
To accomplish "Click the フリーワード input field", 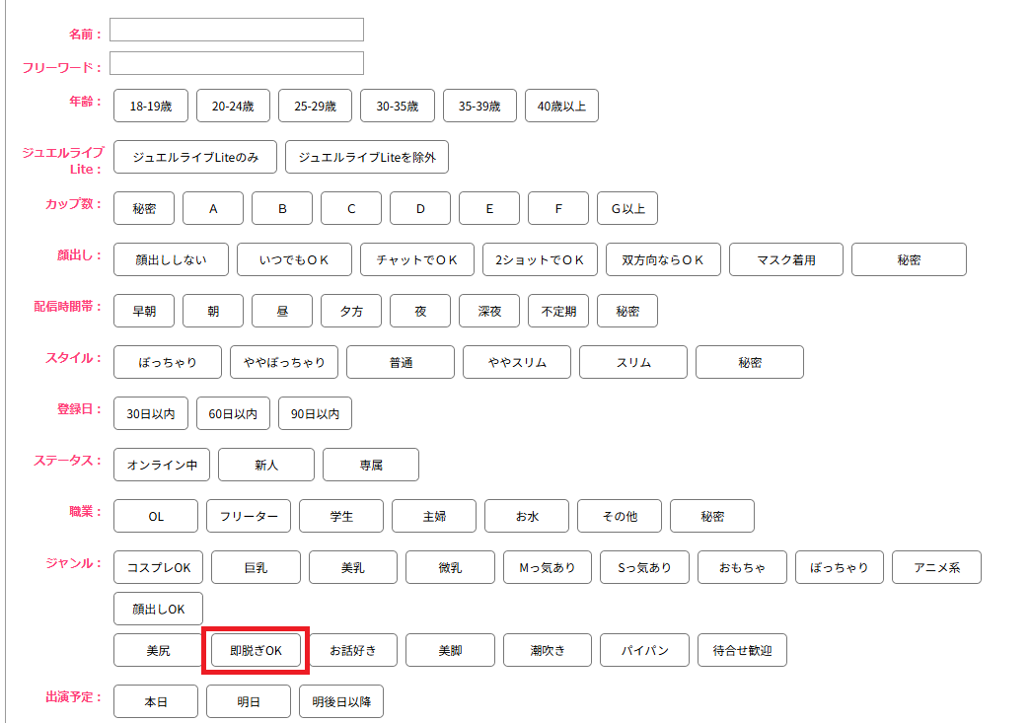I will [x=236, y=63].
